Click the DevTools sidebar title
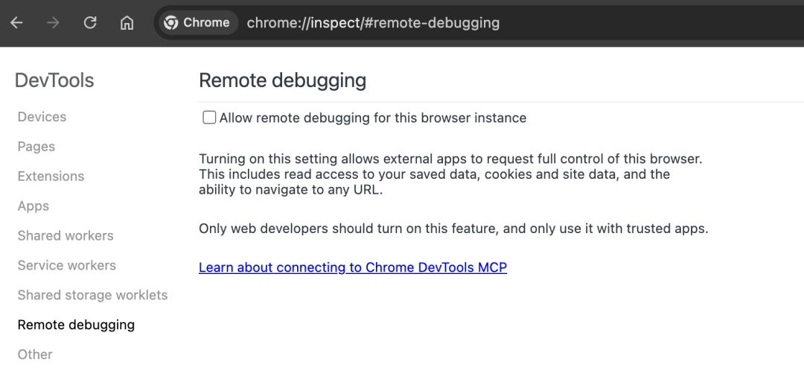 tap(54, 80)
